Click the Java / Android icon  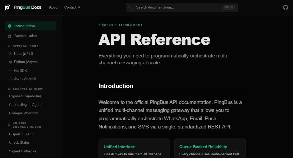point(10,79)
